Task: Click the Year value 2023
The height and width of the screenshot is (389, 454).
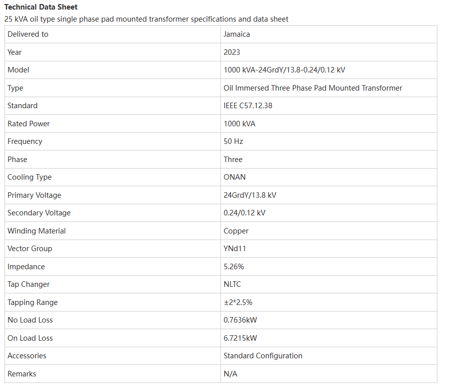Action: coord(232,52)
